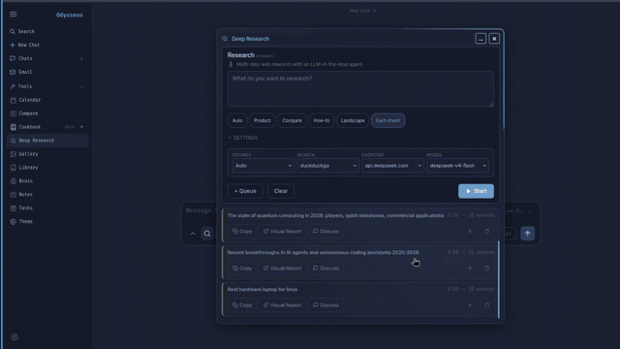The width and height of the screenshot is (620, 349).
Task: Minimize the Deep Research panel
Action: [x=480, y=39]
